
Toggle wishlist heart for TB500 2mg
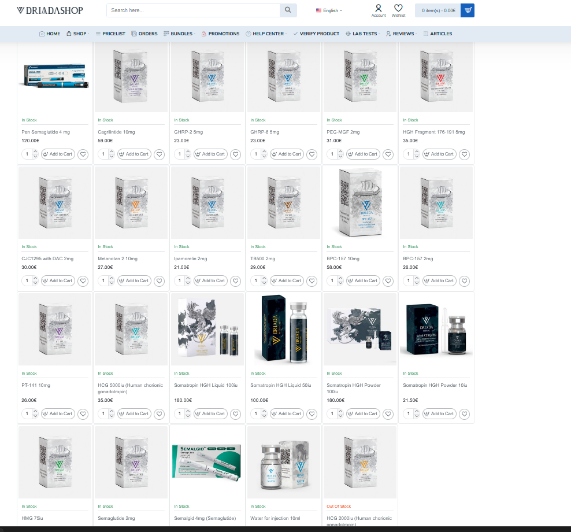pos(312,281)
